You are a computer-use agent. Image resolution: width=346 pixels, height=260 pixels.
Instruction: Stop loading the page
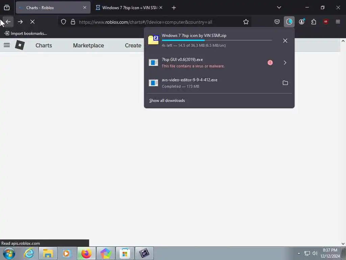32,22
